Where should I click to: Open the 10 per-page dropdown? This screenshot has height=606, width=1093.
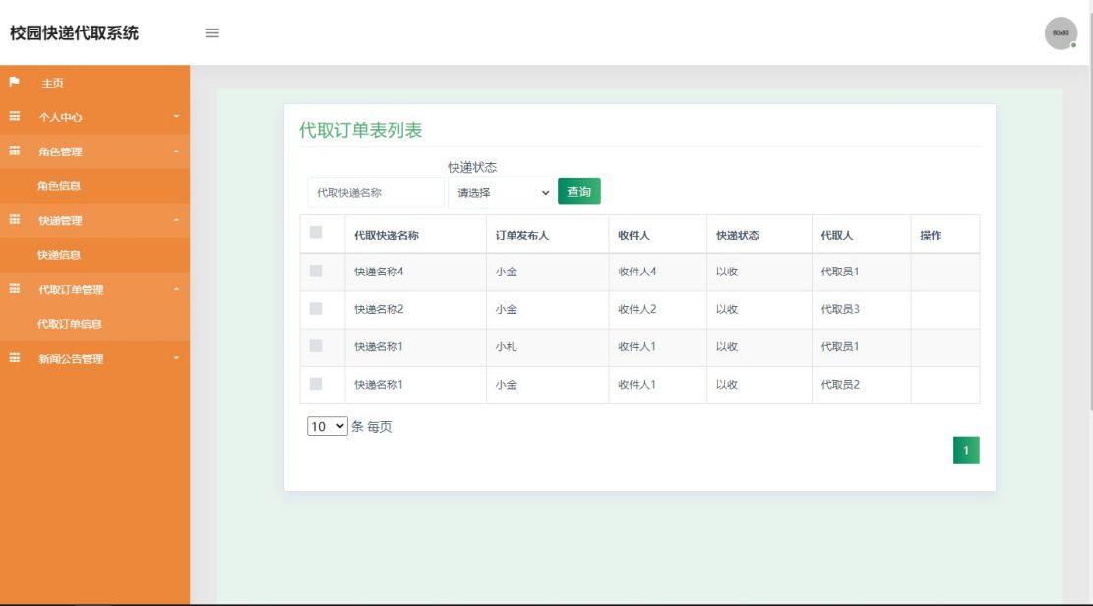pyautogui.click(x=327, y=426)
